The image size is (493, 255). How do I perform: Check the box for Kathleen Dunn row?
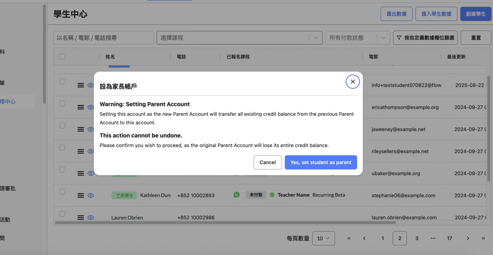(x=62, y=192)
